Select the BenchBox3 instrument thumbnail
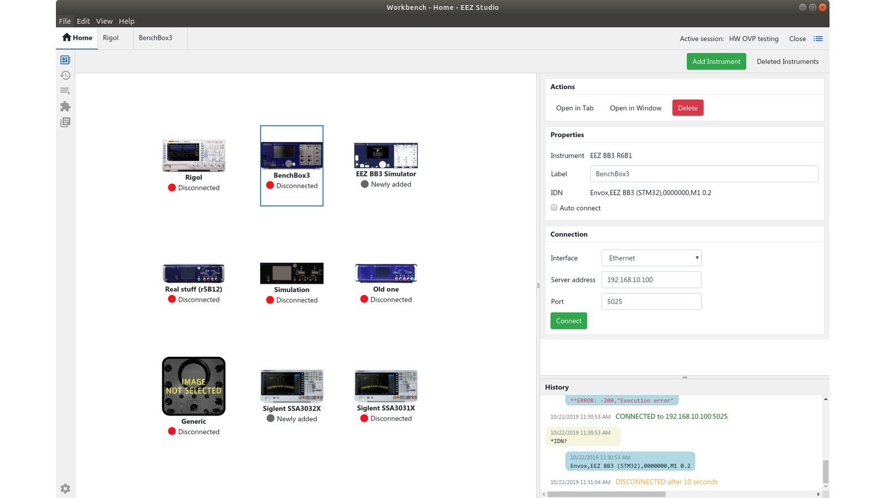Screen dimensions: 886x498 point(292,165)
